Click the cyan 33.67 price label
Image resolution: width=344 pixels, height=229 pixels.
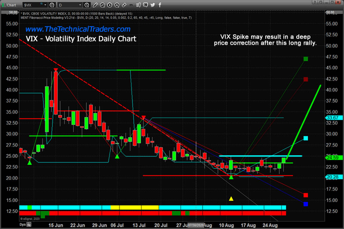[x=334, y=118]
